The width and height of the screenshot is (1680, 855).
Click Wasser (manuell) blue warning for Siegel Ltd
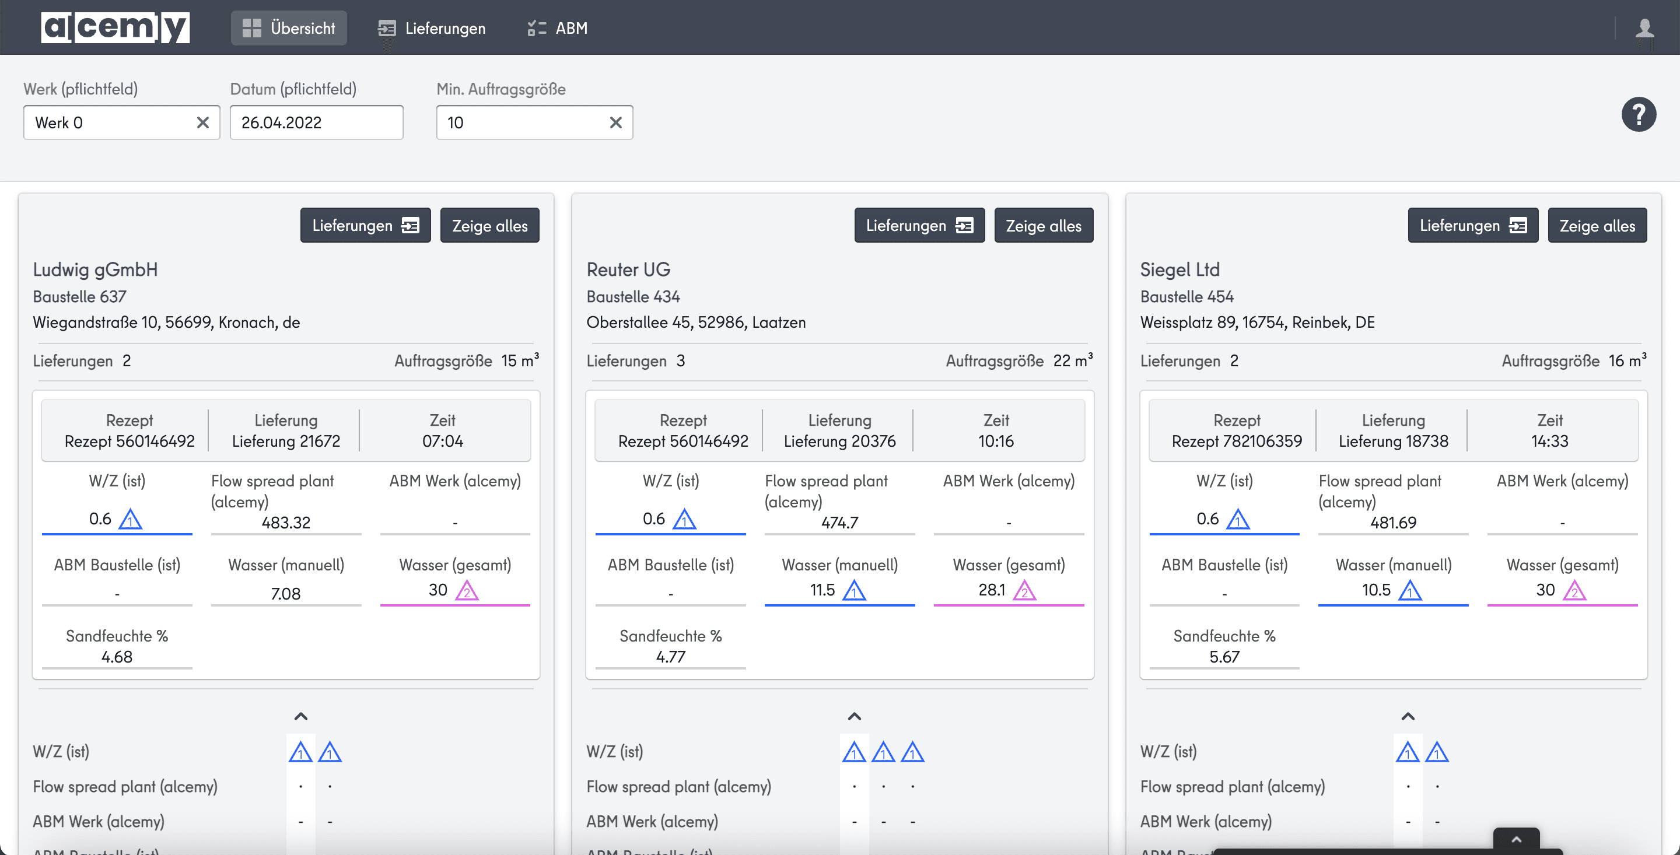(1410, 590)
